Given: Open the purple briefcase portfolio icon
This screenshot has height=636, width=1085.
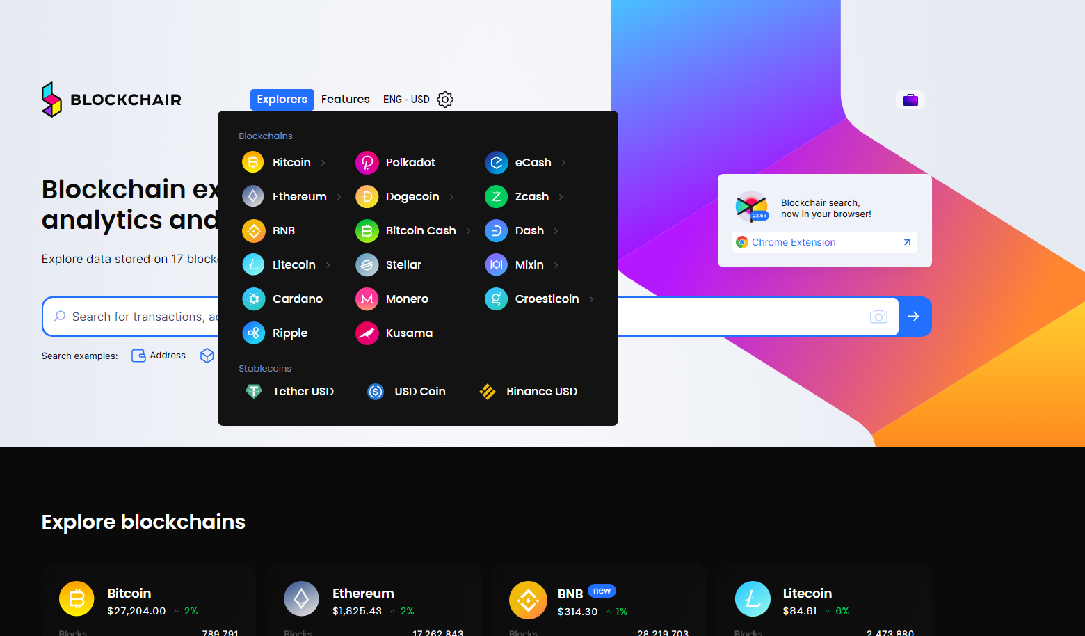Looking at the screenshot, I should 910,100.
